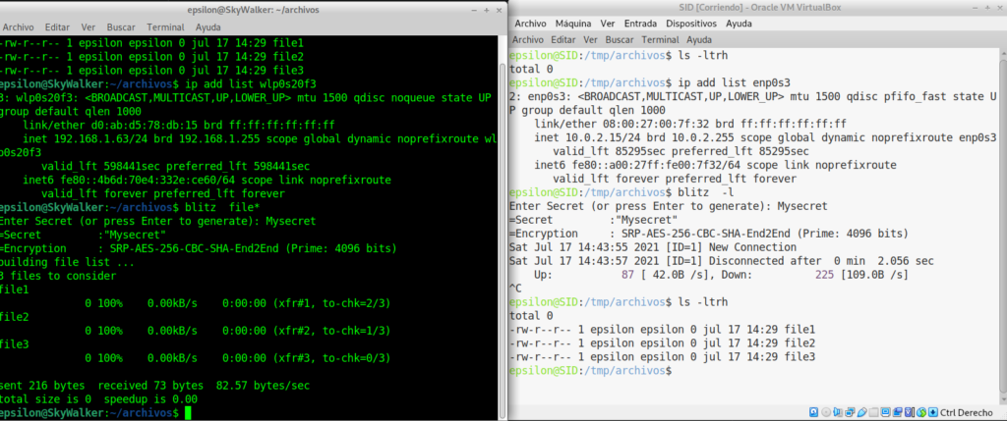Screen dimensions: 1007x421
Task: Open the Ayuda menu in the VirtualBox menu bar
Action: point(739,24)
